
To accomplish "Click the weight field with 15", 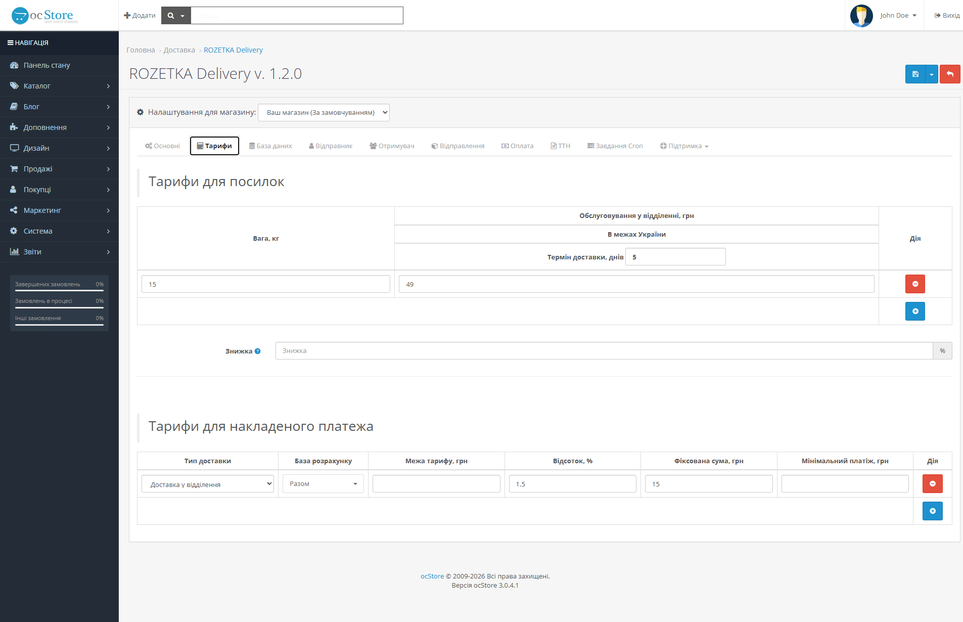I will (x=266, y=284).
